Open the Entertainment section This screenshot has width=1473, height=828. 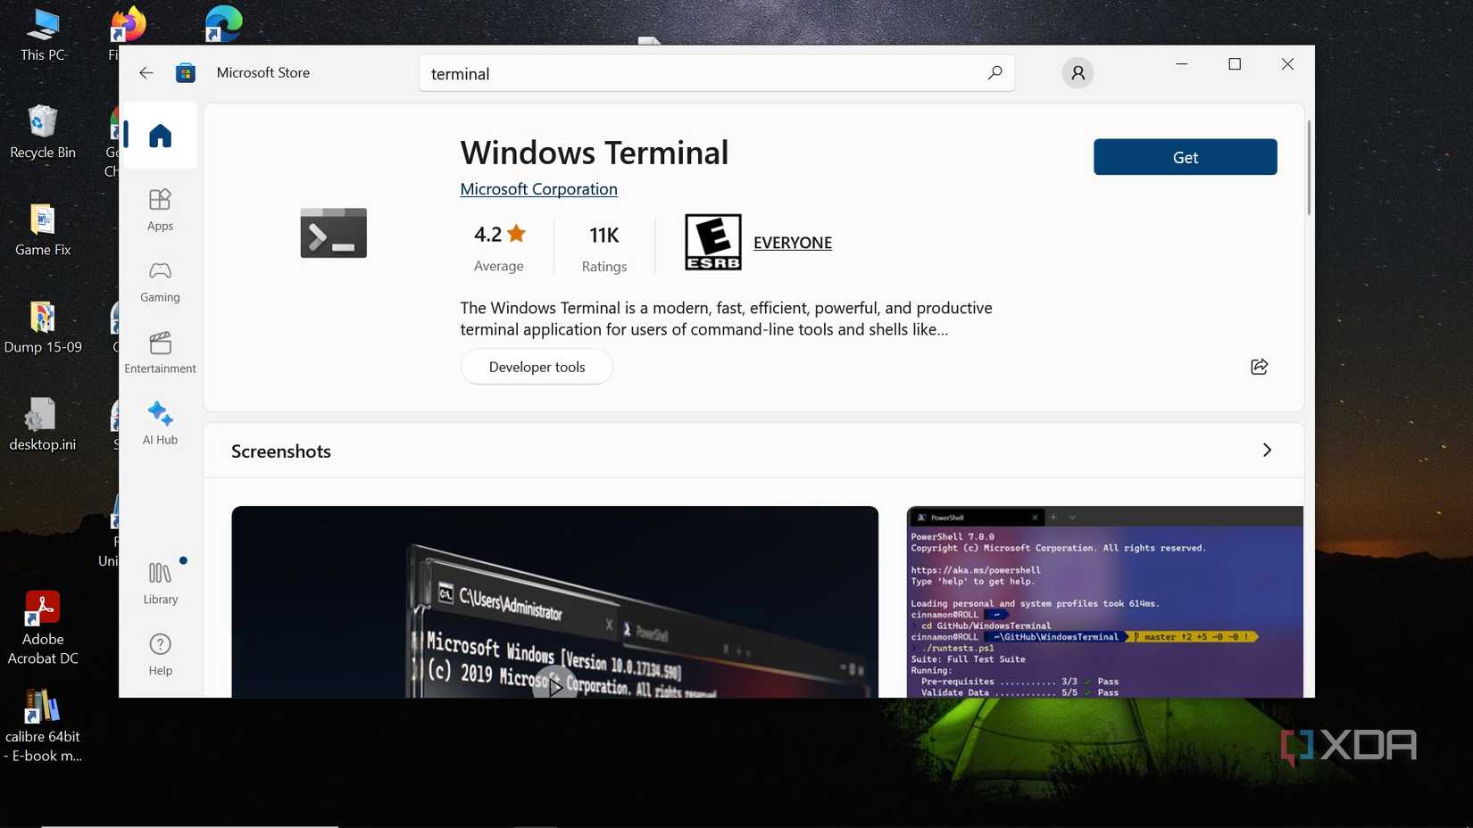(160, 352)
